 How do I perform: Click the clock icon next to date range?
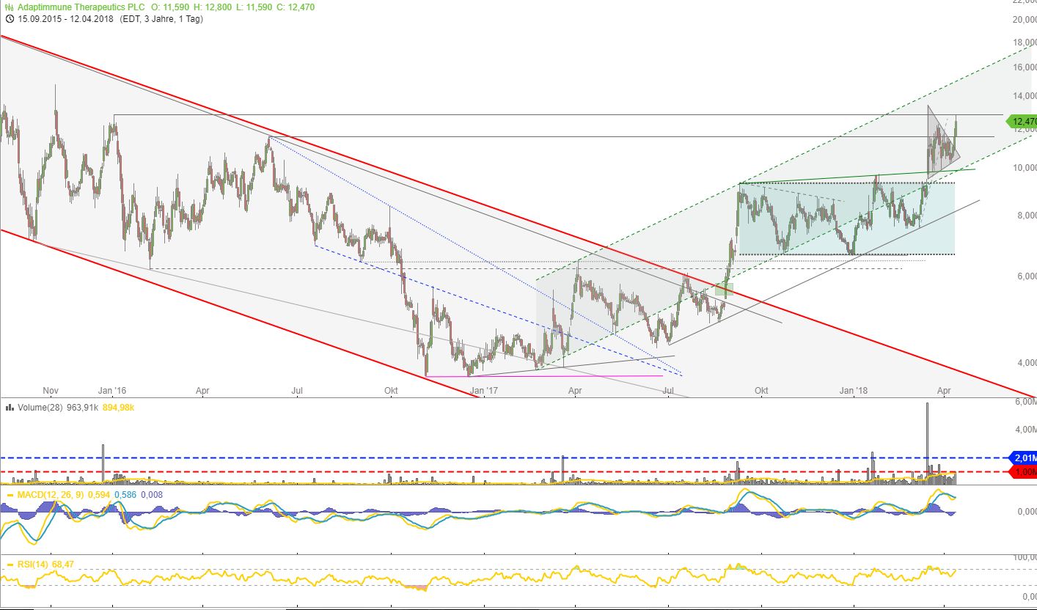click(x=8, y=19)
